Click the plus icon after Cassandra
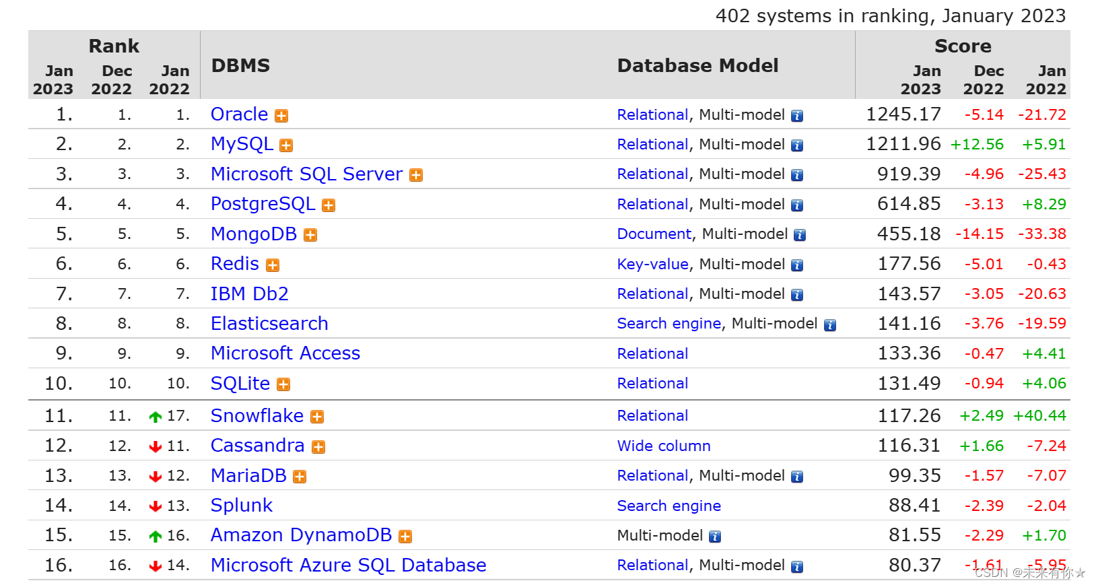This screenshot has height=585, width=1096. pos(318,447)
